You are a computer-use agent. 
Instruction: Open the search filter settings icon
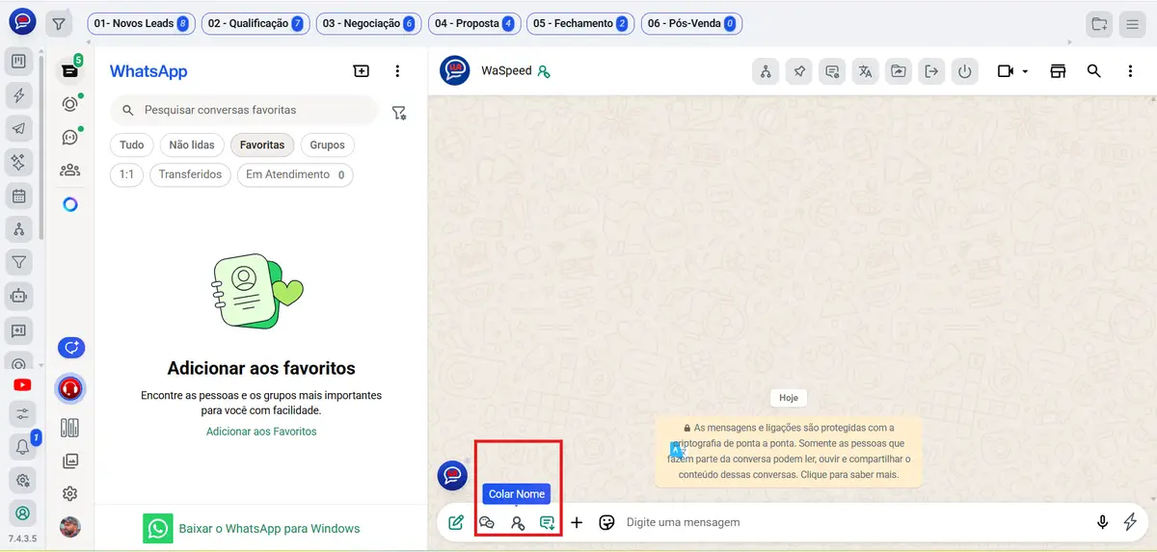click(x=399, y=113)
